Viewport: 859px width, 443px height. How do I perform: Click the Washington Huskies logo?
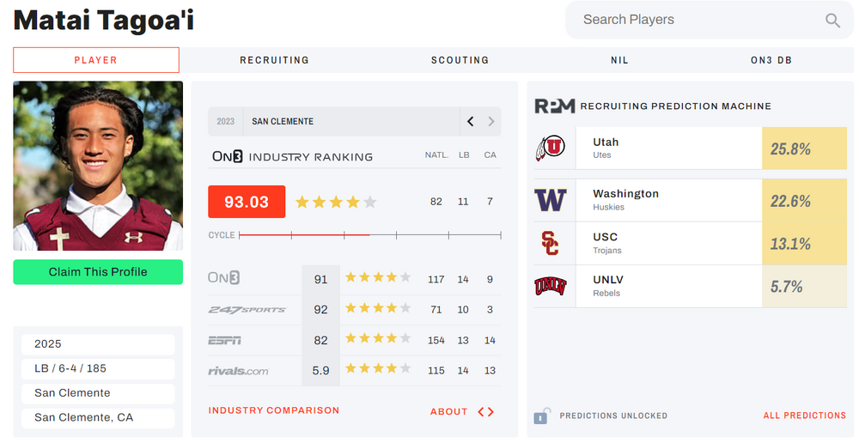550,200
